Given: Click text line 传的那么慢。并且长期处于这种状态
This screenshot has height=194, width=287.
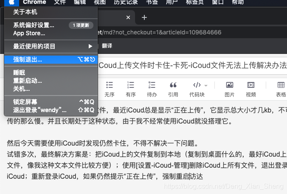Looking at the screenshot, I should click(x=120, y=121).
